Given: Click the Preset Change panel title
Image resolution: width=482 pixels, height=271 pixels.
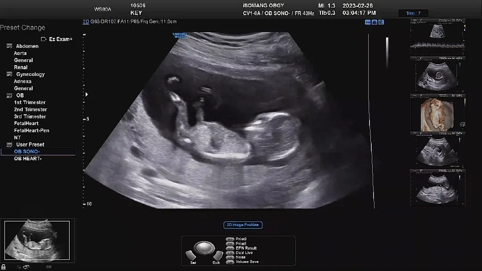Looking at the screenshot, I should click(x=23, y=27).
